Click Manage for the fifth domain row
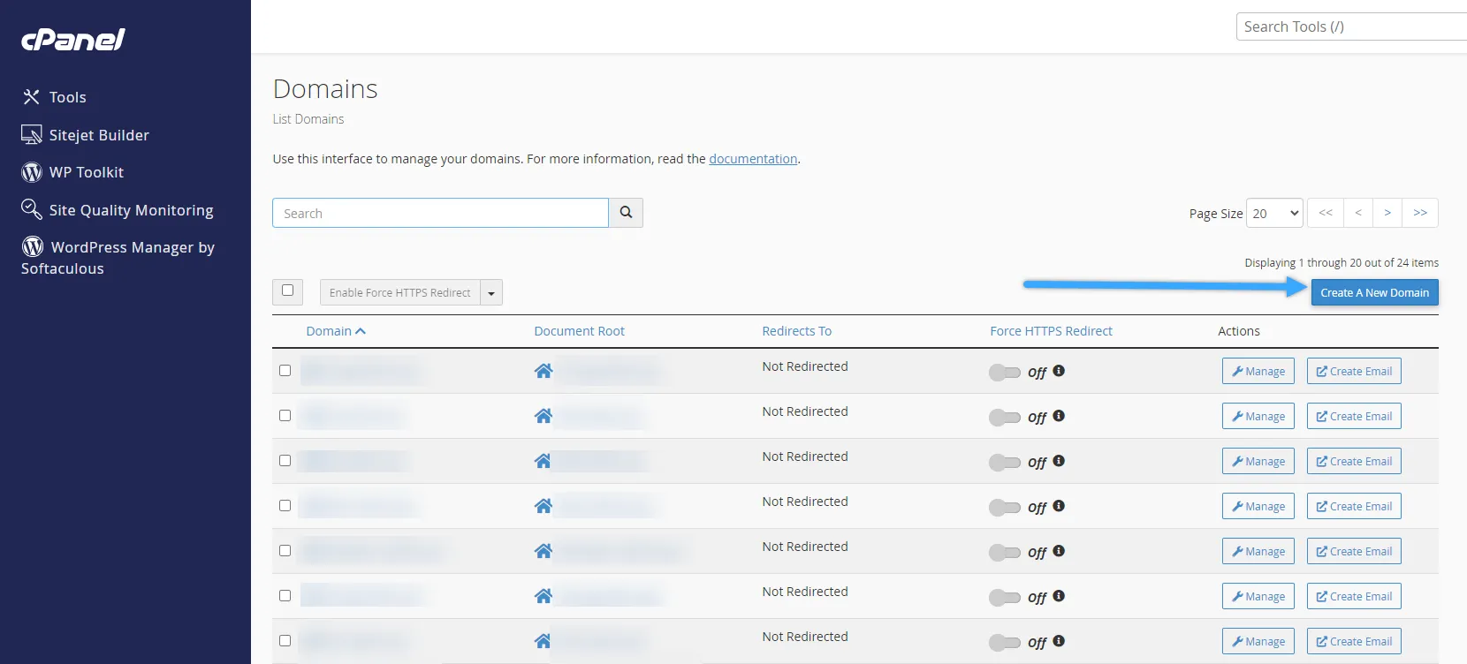This screenshot has width=1467, height=664. (1258, 551)
